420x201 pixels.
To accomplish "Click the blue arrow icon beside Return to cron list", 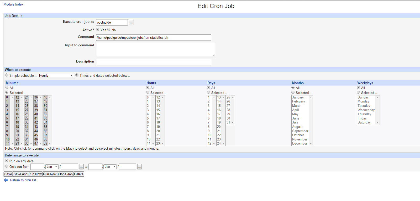I will 6,180.
